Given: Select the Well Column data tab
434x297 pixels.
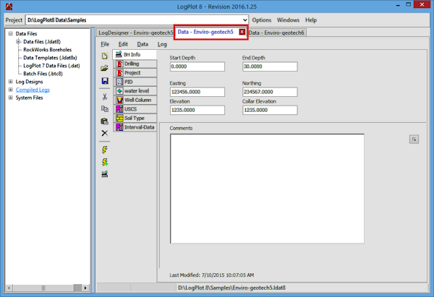Looking at the screenshot, I should (137, 100).
